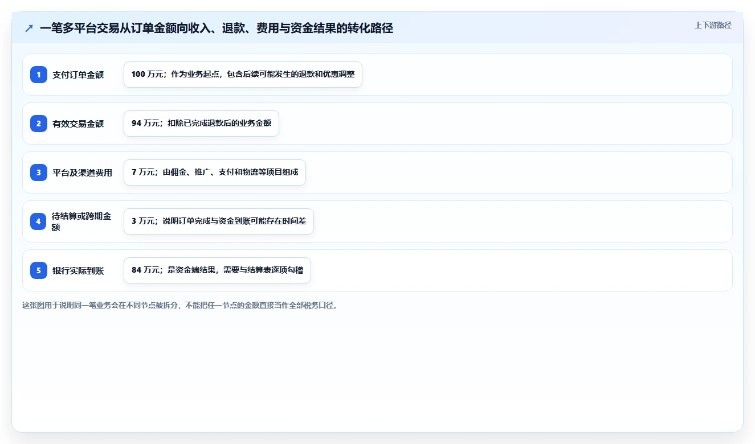
Task: Open the 100 万元 description box
Action: click(243, 75)
